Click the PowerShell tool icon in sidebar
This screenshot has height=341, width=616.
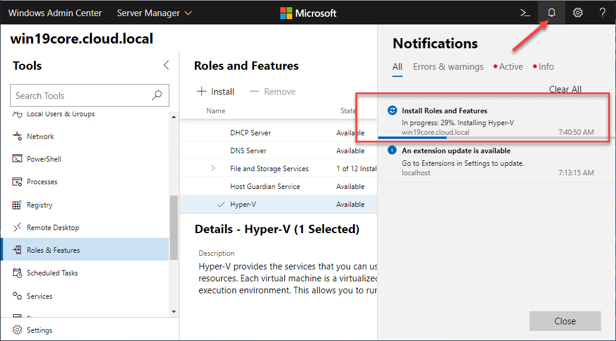point(17,159)
